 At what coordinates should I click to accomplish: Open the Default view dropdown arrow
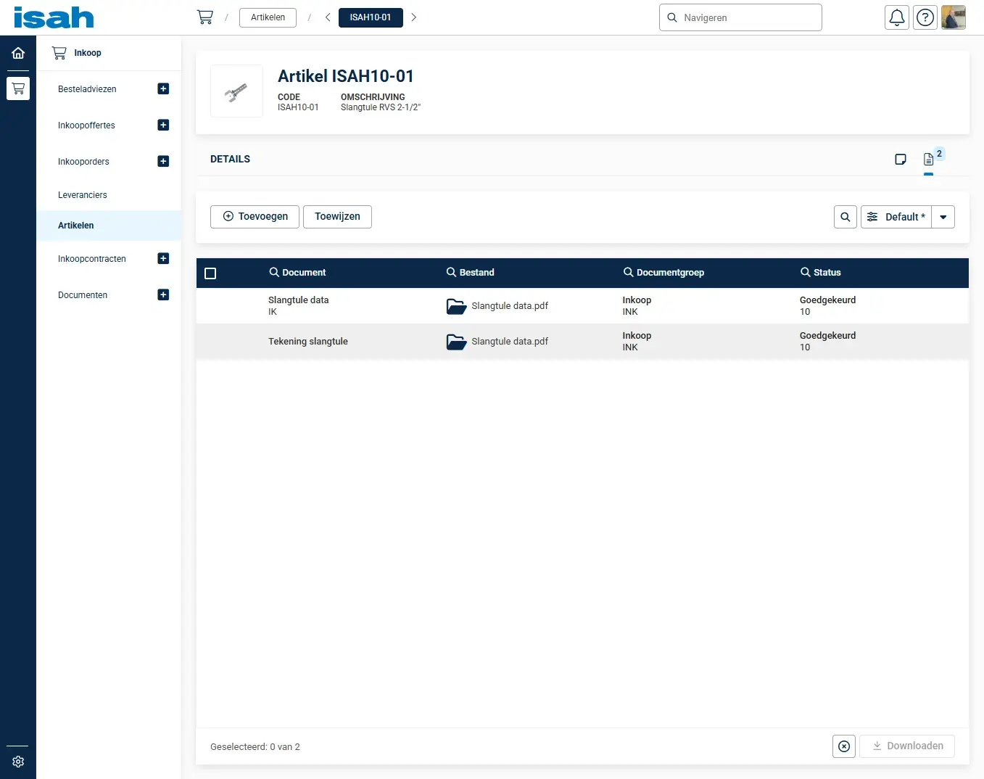tap(943, 217)
